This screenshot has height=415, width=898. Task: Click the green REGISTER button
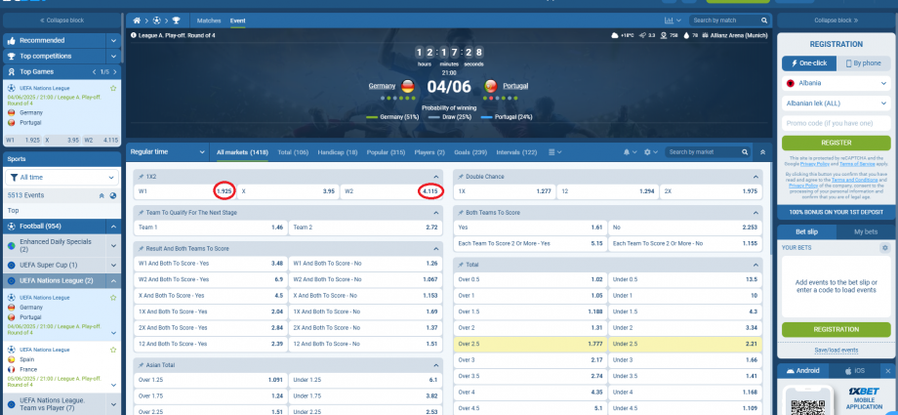click(x=837, y=143)
